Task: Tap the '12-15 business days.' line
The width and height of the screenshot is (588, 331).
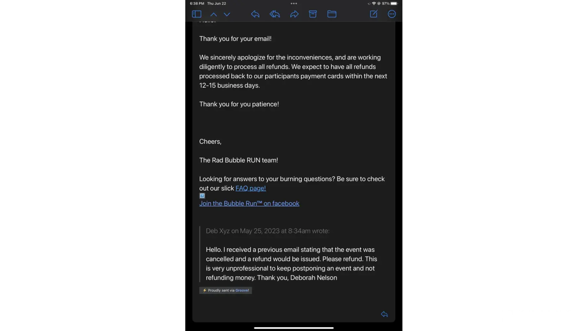Action: point(230,85)
